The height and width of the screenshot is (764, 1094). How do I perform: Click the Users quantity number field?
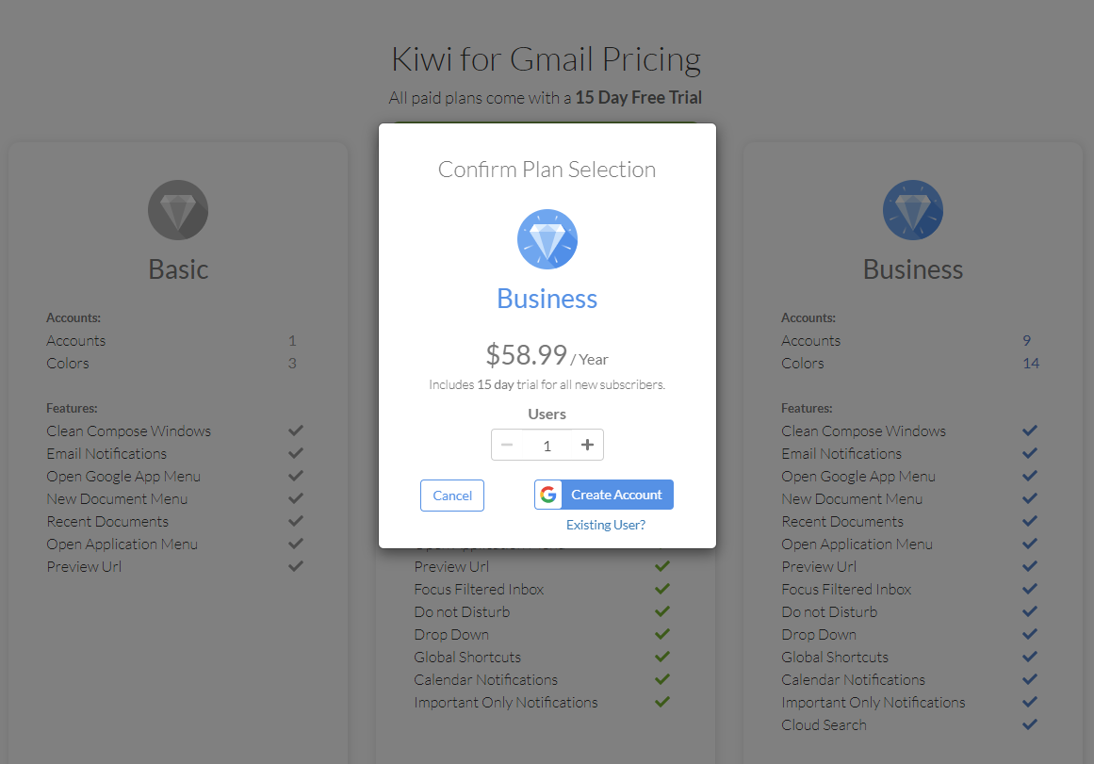pyautogui.click(x=547, y=446)
